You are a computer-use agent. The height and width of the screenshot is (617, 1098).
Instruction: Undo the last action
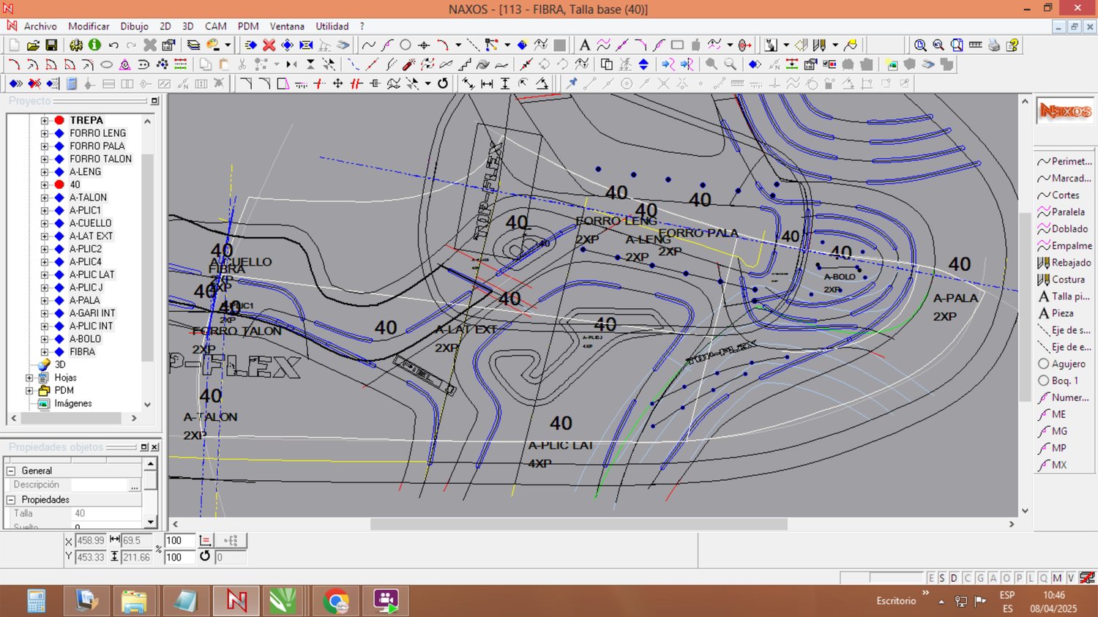click(113, 45)
